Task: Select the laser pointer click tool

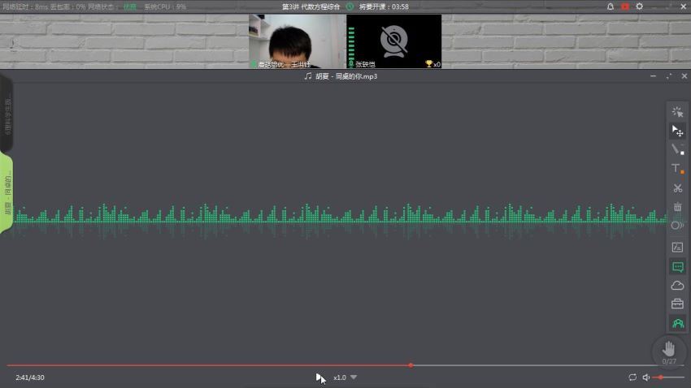Action: point(677,112)
